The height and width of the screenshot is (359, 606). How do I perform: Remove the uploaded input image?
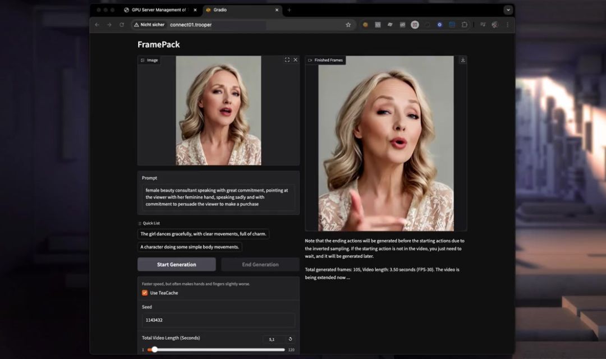[x=295, y=60]
